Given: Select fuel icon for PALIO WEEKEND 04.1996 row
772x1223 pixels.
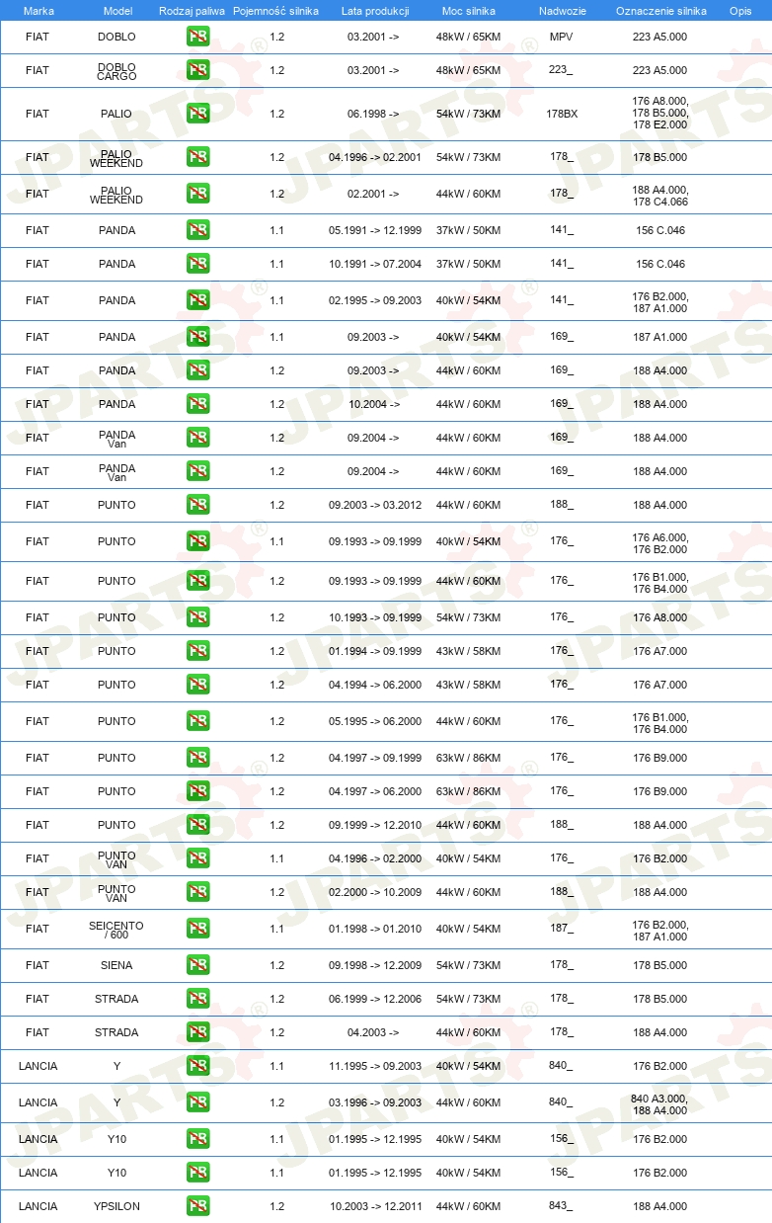Looking at the screenshot, I should point(197,157).
